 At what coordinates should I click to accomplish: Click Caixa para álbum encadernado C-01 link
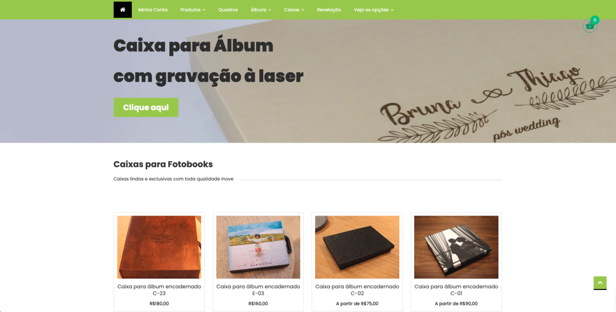(456, 290)
